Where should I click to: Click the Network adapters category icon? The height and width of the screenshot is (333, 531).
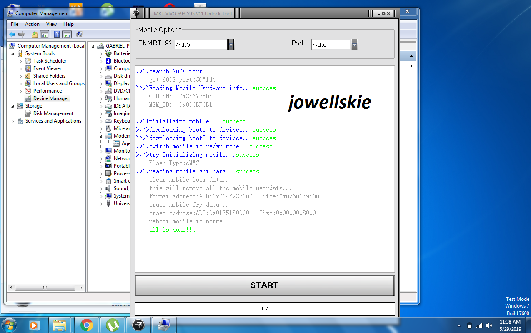pyautogui.click(x=108, y=158)
